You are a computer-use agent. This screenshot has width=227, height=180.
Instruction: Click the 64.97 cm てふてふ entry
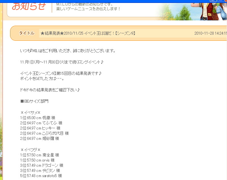[x=41, y=123]
